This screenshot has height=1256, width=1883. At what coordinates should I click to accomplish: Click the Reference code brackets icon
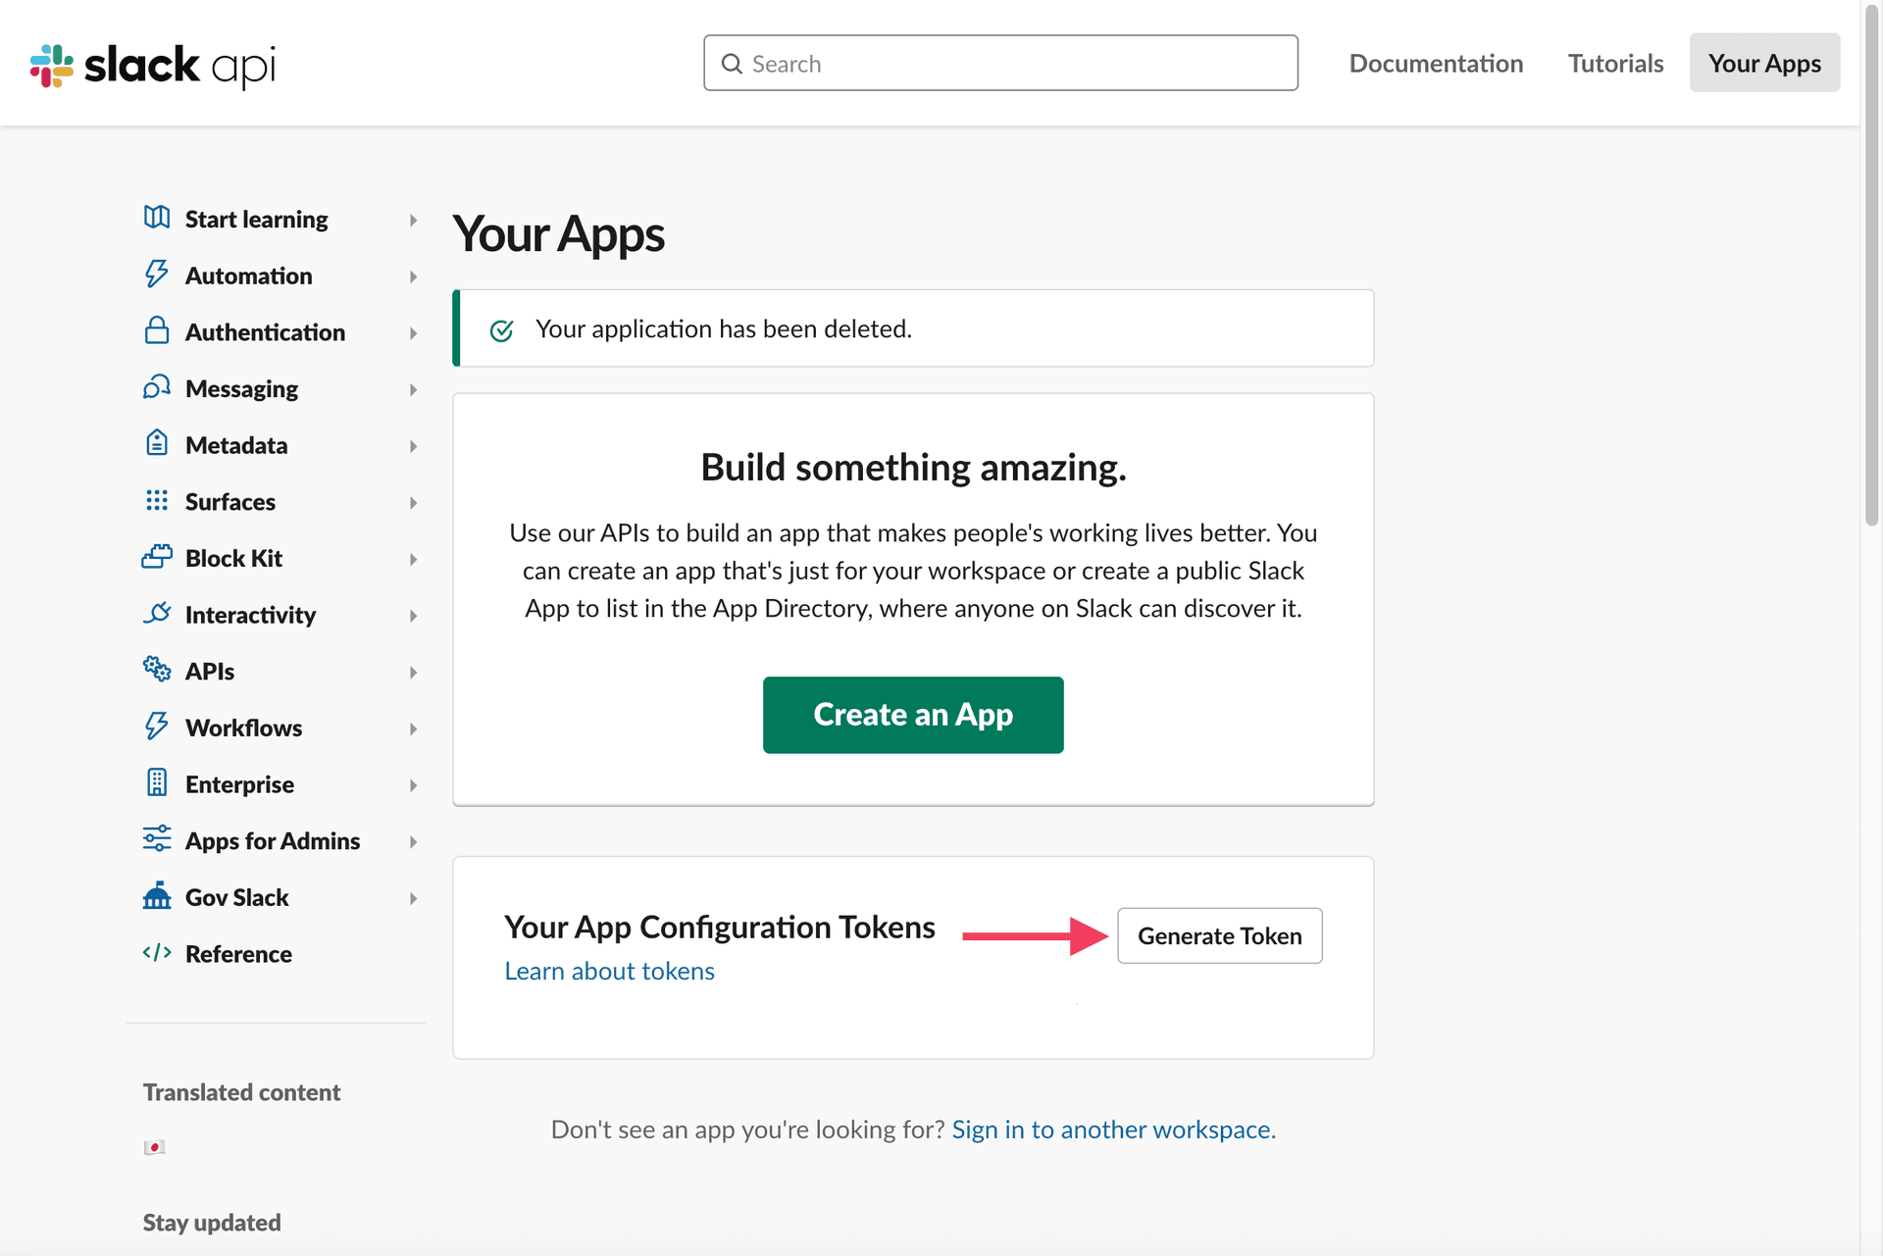pyautogui.click(x=157, y=952)
